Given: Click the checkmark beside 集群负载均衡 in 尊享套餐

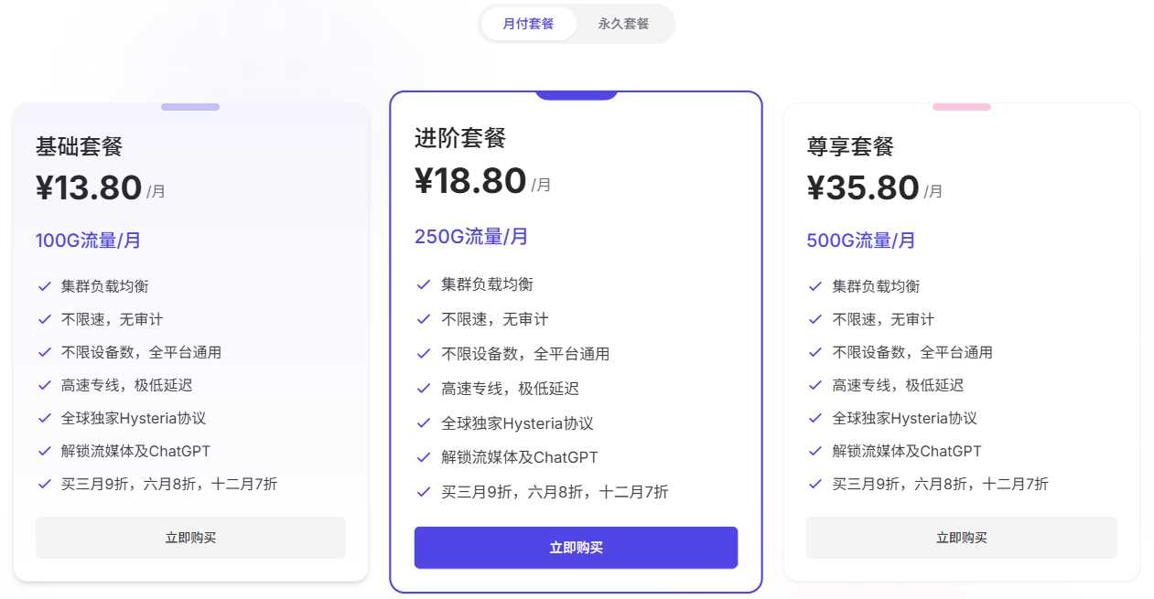Looking at the screenshot, I should [x=815, y=286].
